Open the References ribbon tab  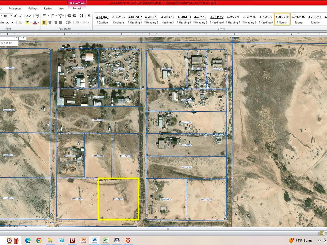tap(15, 8)
